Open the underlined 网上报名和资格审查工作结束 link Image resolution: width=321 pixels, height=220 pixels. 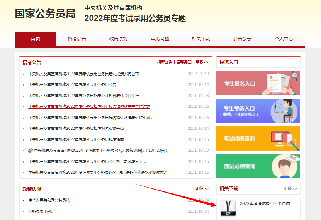[89, 107]
